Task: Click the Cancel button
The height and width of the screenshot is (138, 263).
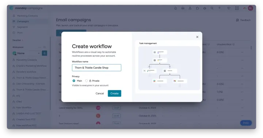Action: pos(100,93)
